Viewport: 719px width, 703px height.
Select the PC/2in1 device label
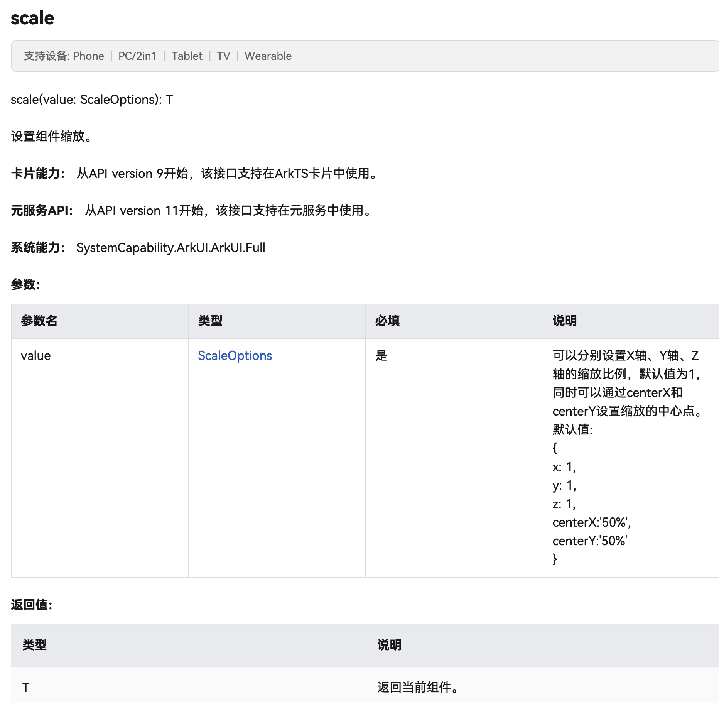(x=137, y=56)
